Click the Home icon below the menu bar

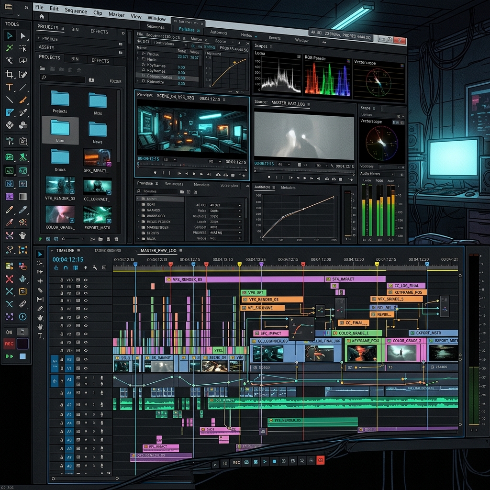(x=42, y=16)
